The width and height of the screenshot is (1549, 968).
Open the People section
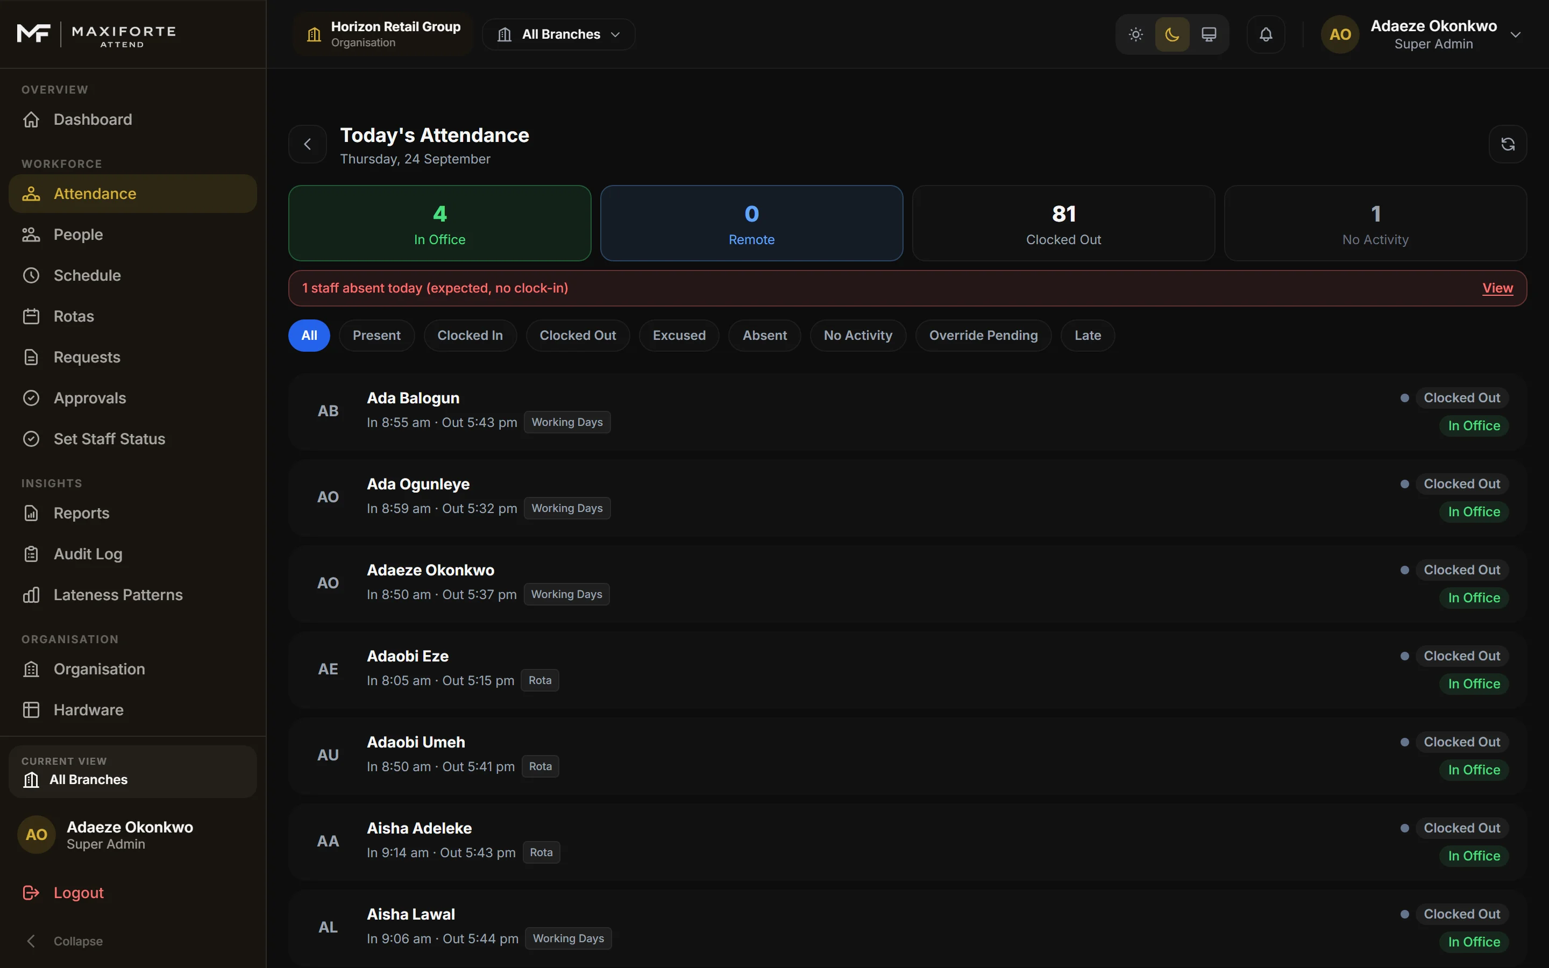(x=132, y=234)
